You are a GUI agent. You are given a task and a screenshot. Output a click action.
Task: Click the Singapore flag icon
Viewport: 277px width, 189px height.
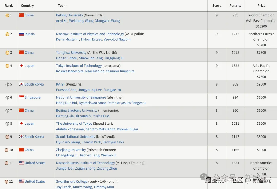pyautogui.click(x=21, y=97)
